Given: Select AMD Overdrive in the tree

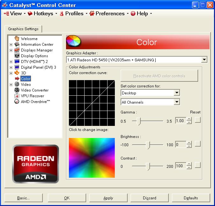Looking at the screenshot, I should tap(35, 102).
